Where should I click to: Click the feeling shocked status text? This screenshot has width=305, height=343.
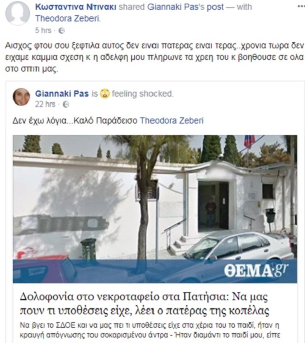[x=142, y=94]
